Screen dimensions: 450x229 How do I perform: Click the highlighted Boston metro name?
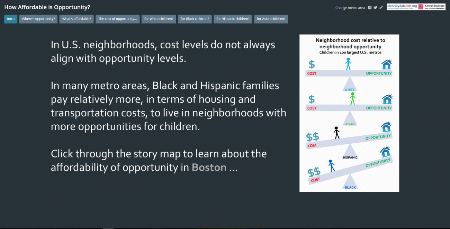click(209, 168)
